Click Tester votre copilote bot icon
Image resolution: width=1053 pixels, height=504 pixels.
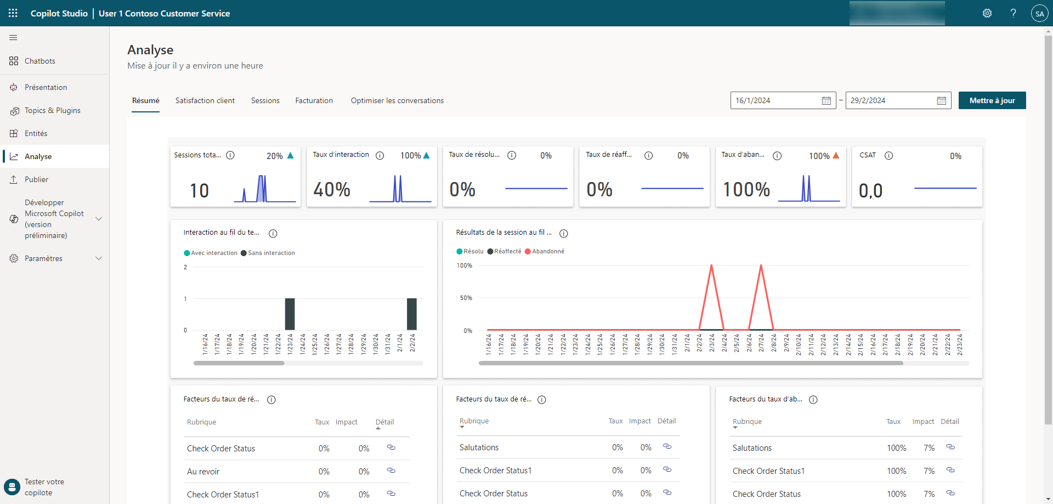[x=12, y=487]
